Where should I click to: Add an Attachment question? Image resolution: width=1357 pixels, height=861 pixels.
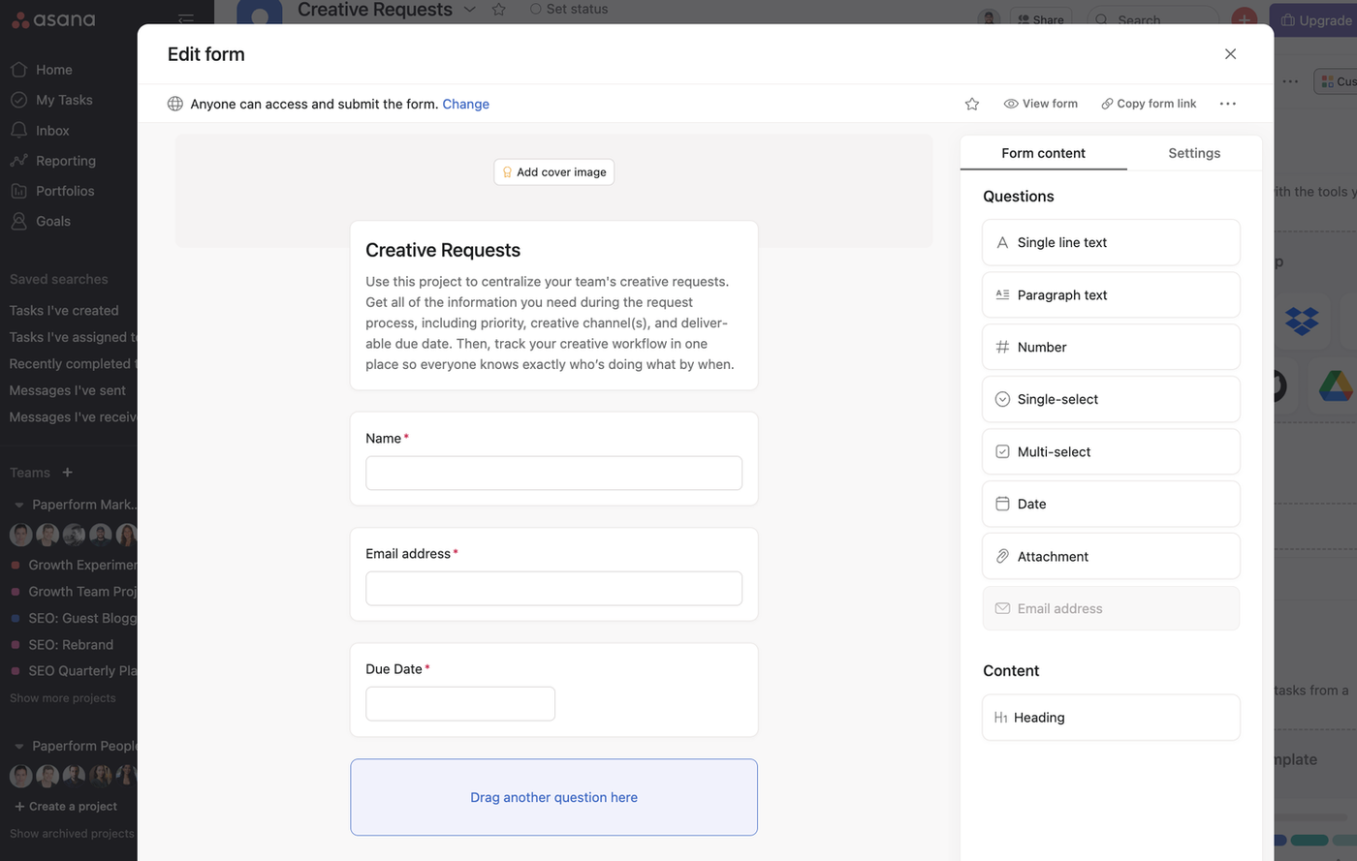[x=1111, y=557]
